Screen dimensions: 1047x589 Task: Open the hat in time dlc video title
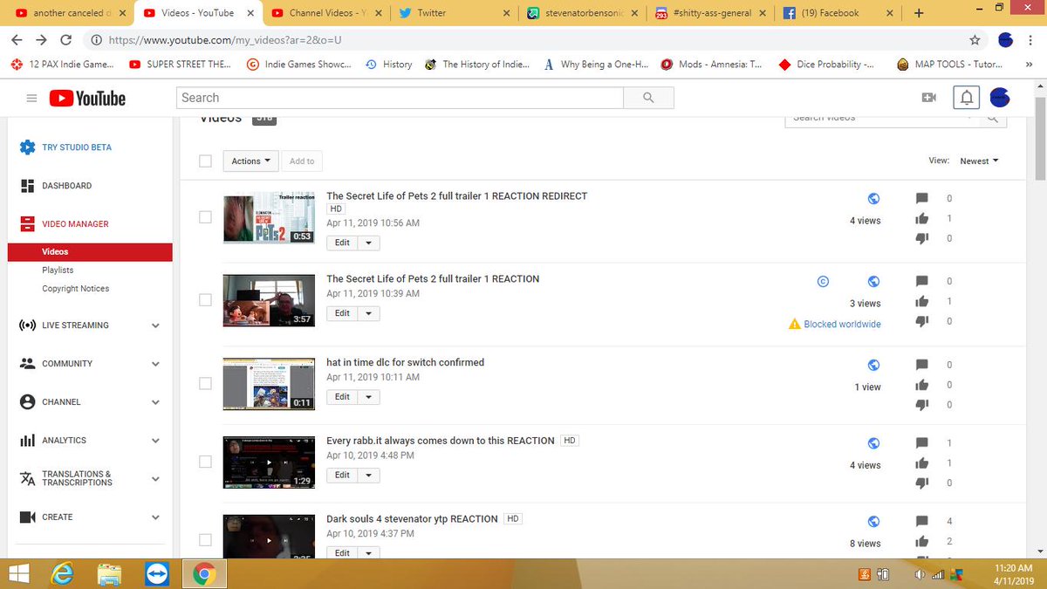(405, 362)
